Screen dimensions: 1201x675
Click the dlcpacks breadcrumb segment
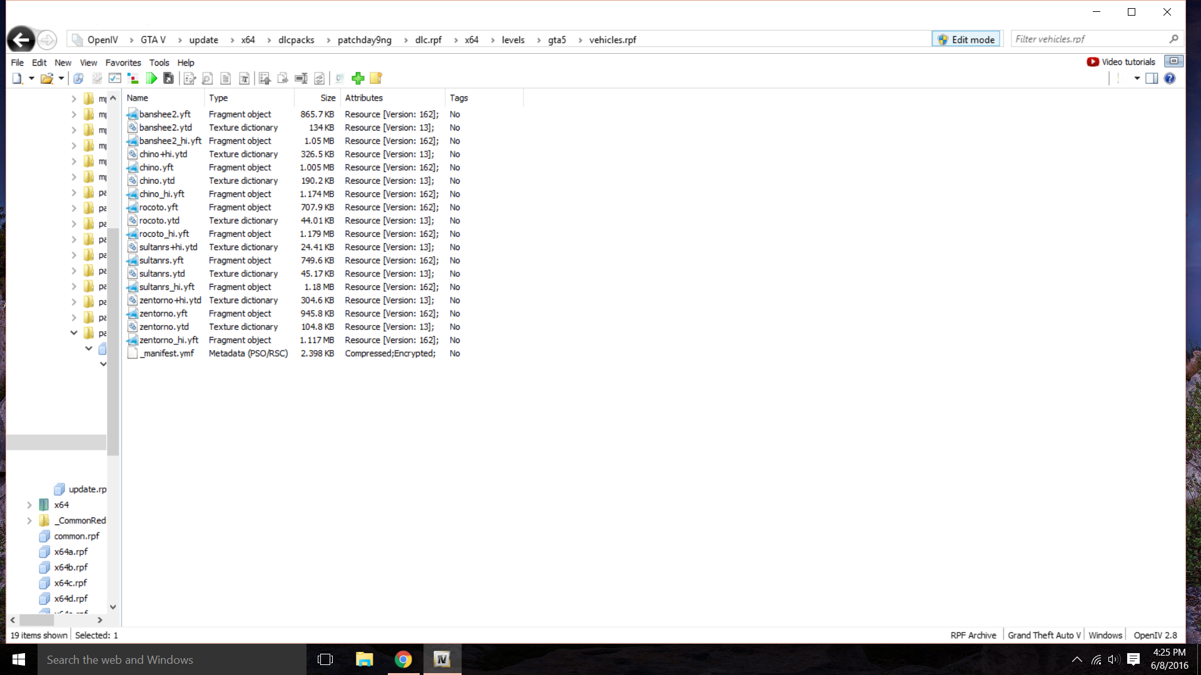(296, 40)
